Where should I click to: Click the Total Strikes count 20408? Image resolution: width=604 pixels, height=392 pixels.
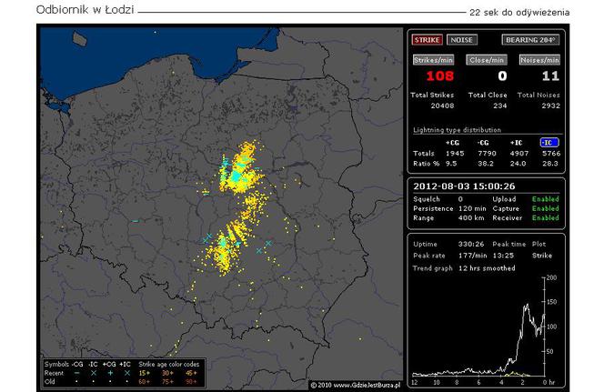point(442,106)
